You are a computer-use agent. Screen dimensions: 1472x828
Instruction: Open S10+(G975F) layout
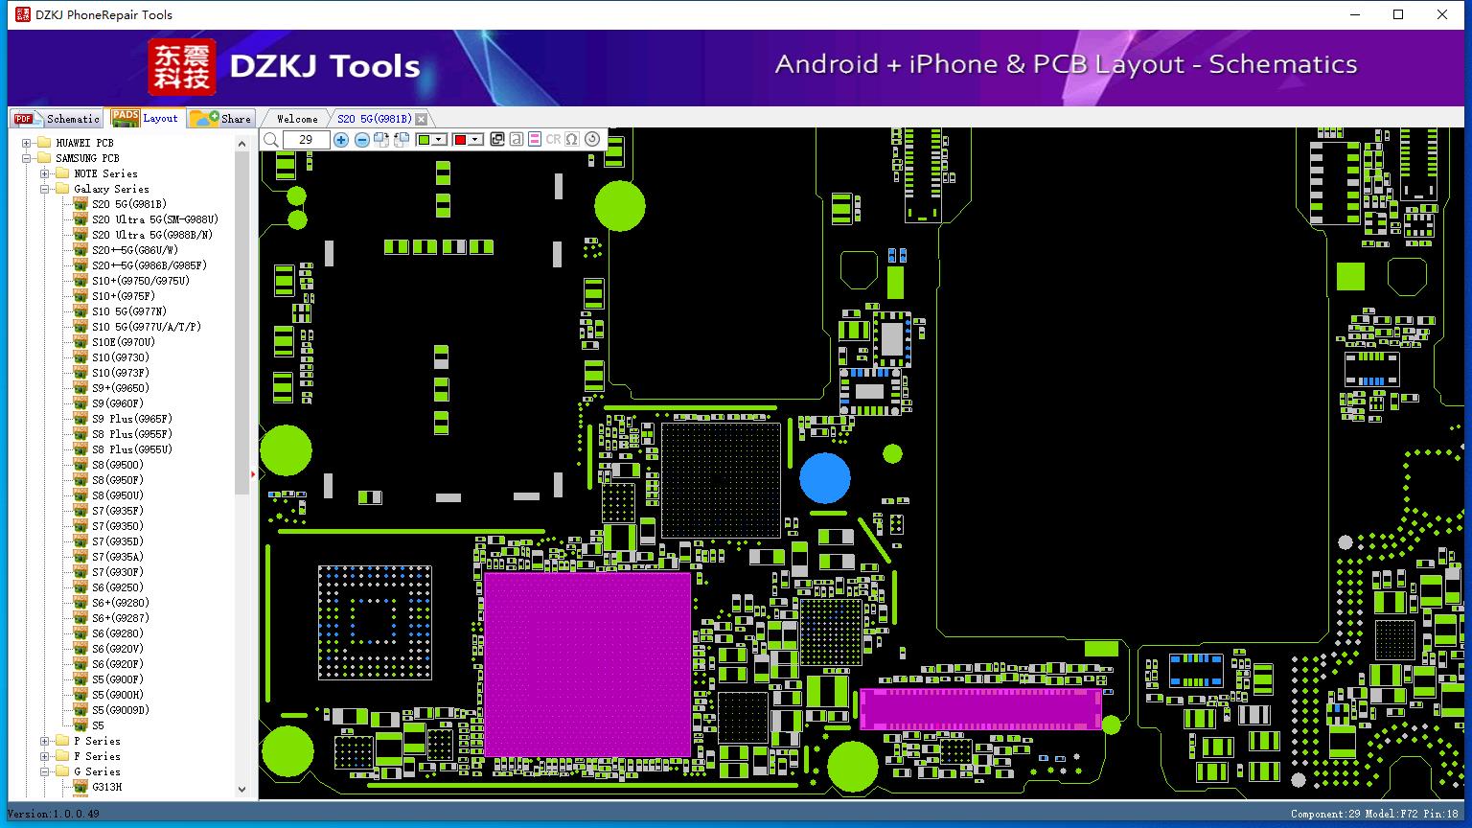124,296
